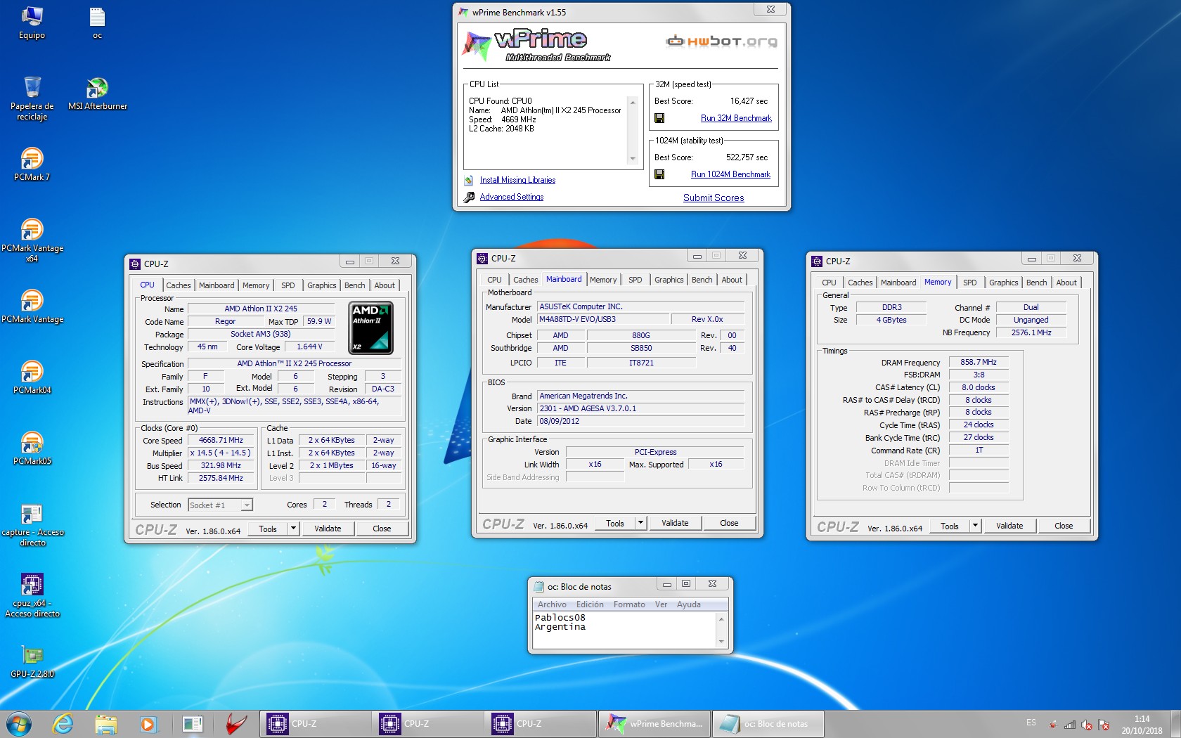Run the 1024M Benchmark link
1181x738 pixels.
(730, 174)
